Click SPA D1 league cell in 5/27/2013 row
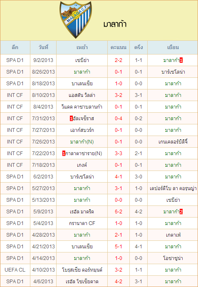 (15, 188)
